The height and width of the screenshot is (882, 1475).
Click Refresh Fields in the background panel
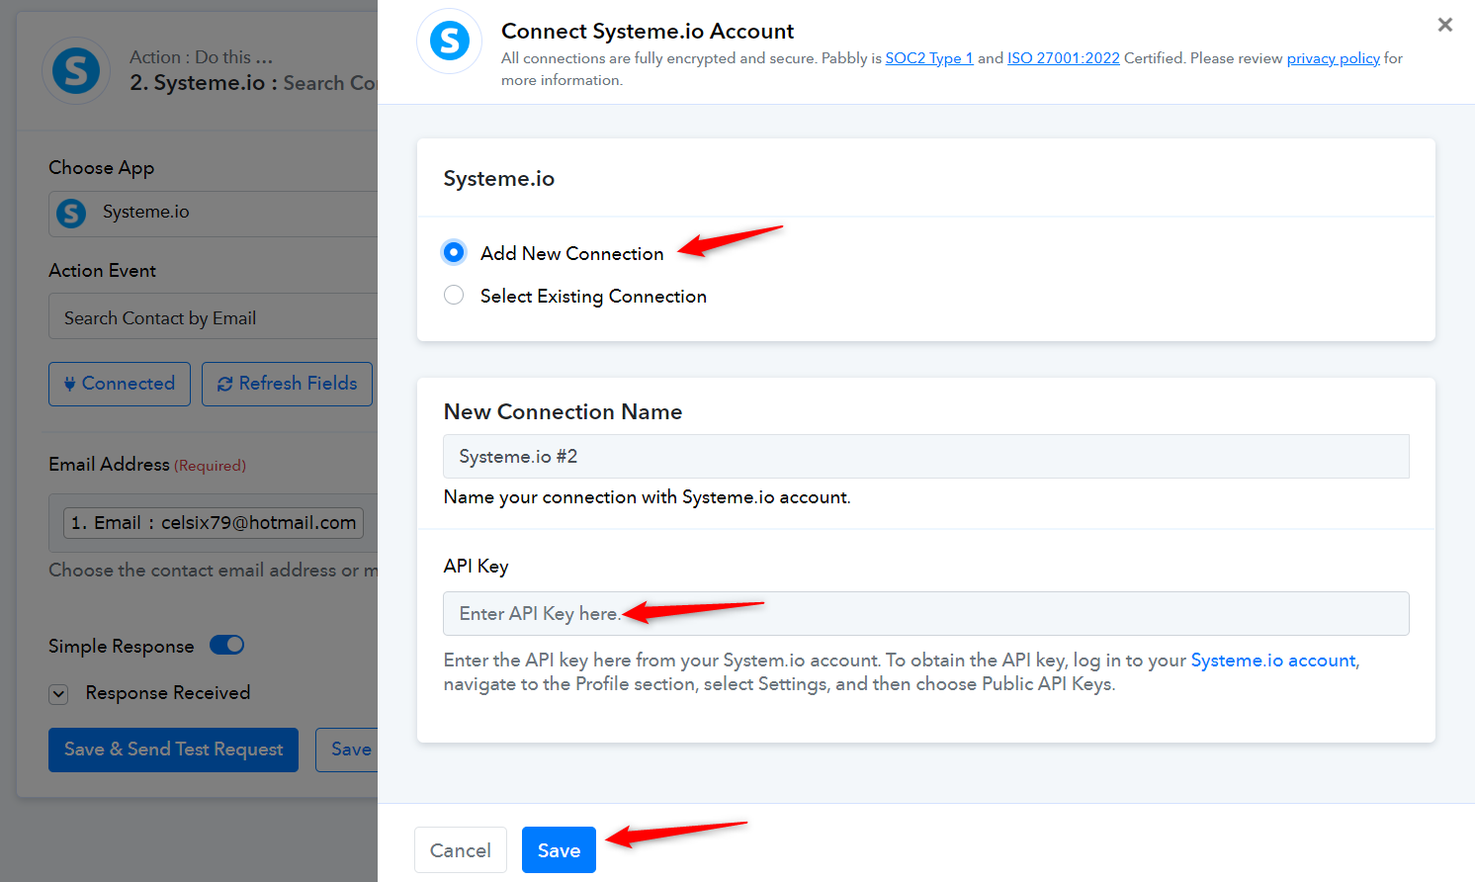[287, 384]
